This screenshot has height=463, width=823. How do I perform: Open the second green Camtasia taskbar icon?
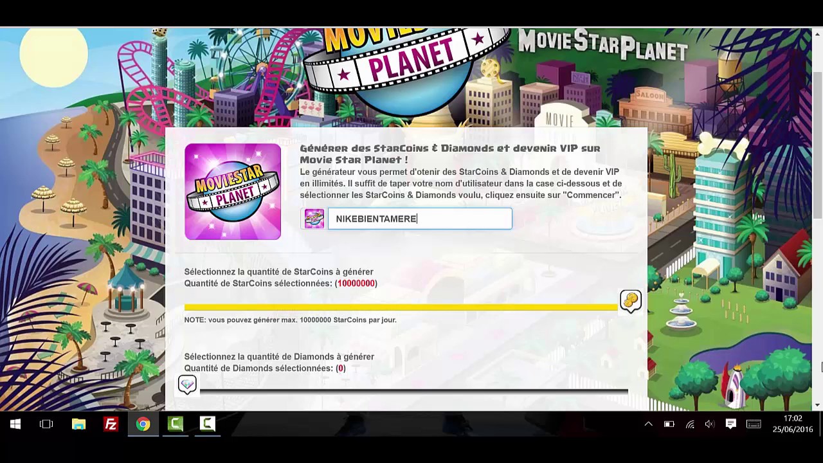pyautogui.click(x=207, y=424)
